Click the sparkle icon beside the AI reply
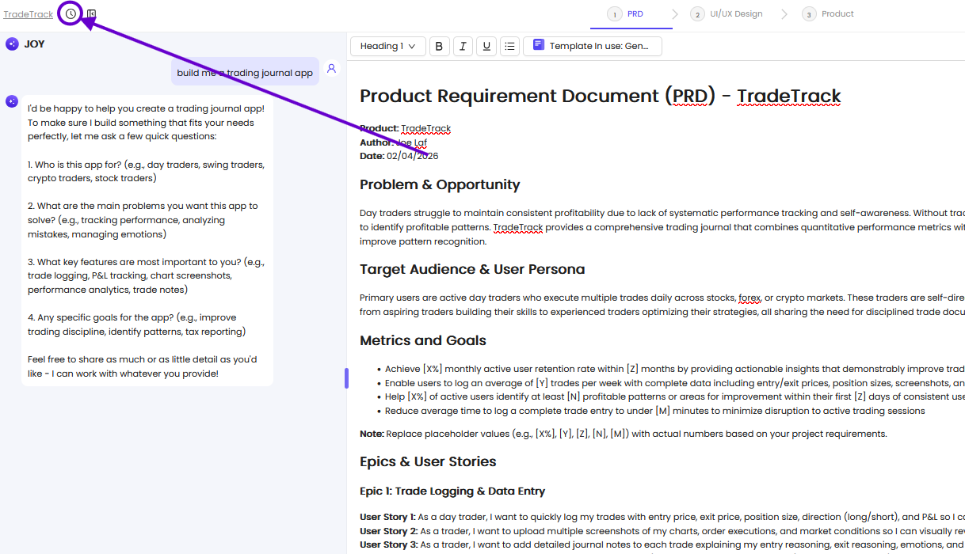This screenshot has width=965, height=554. pyautogui.click(x=11, y=101)
